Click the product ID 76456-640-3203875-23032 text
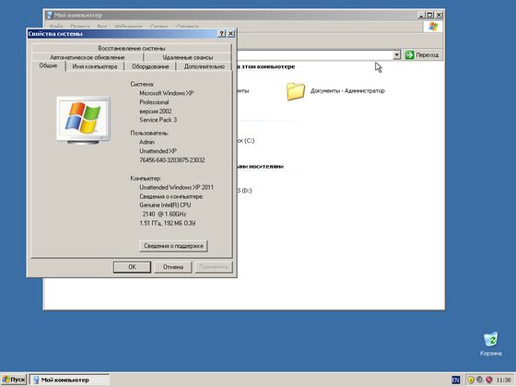Image resolution: width=516 pixels, height=387 pixels. click(x=172, y=160)
